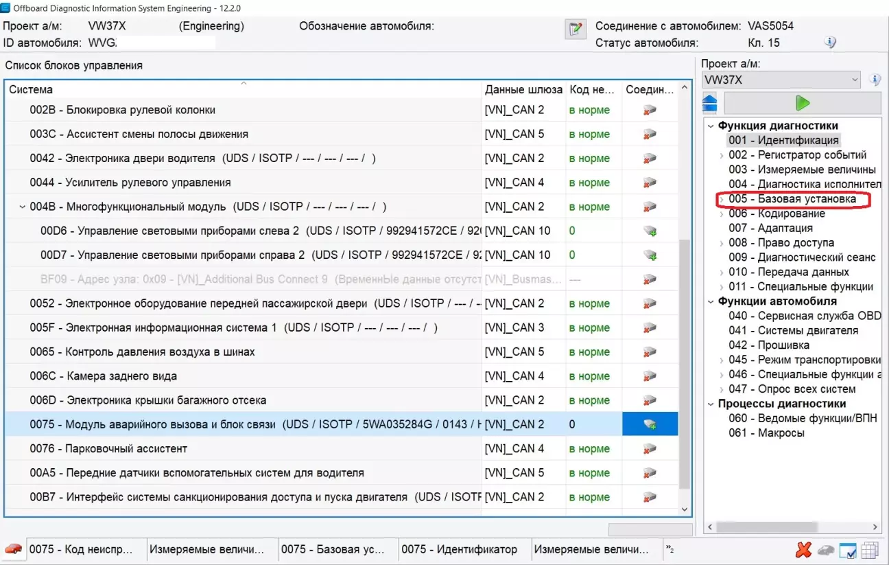Image resolution: width=889 pixels, height=565 pixels.
Task: Select 007 - Адаптация in the function tree
Action: pyautogui.click(x=770, y=228)
